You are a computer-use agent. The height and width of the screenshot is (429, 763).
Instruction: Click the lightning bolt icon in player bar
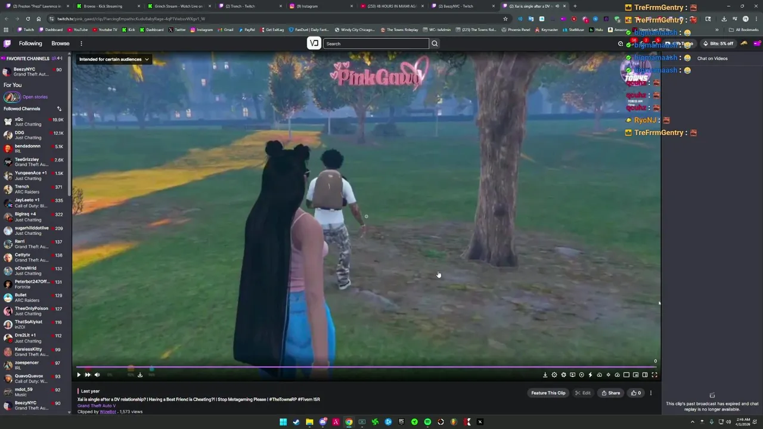590,375
